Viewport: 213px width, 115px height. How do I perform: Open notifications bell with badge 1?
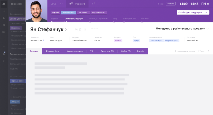pos(4,54)
